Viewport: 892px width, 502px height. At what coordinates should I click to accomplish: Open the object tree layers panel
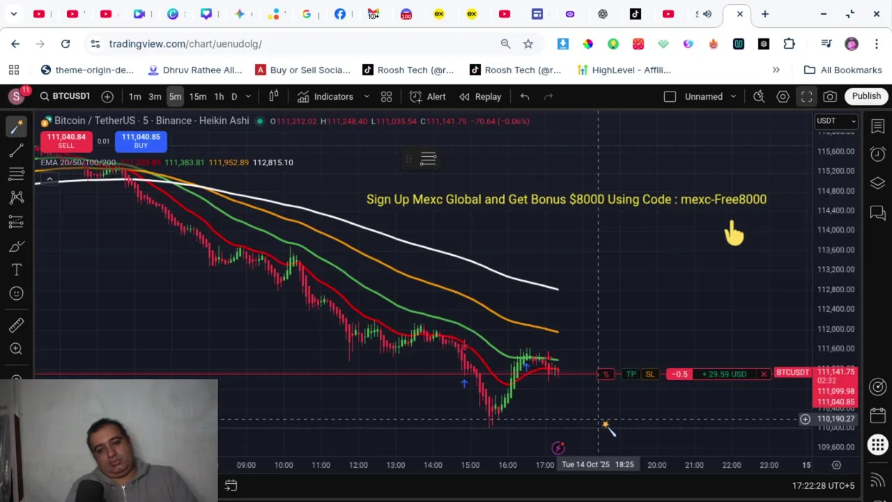coord(878,183)
